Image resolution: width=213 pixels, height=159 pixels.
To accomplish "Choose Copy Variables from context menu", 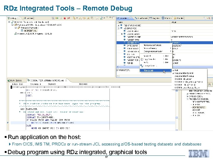I will click(156, 59).
